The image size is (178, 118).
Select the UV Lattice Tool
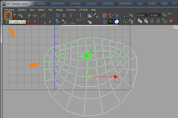(x=8, y=16)
